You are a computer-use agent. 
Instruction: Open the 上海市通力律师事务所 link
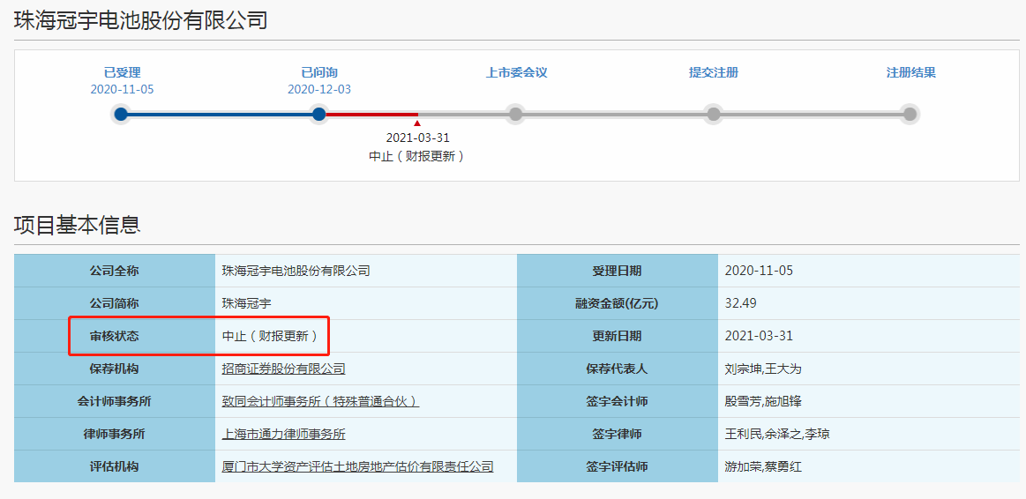[x=284, y=435]
